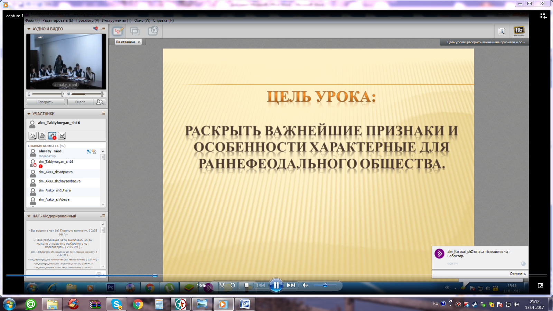Select participant alm_Aksu_shZhaysanbaeva

[63, 182]
